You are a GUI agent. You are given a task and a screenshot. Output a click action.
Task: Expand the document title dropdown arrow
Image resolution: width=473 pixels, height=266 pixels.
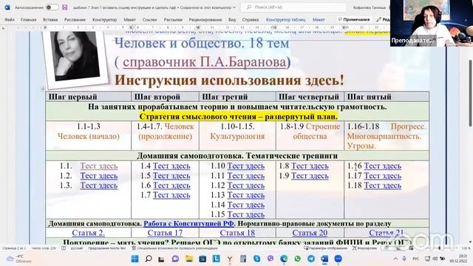pyautogui.click(x=234, y=7)
